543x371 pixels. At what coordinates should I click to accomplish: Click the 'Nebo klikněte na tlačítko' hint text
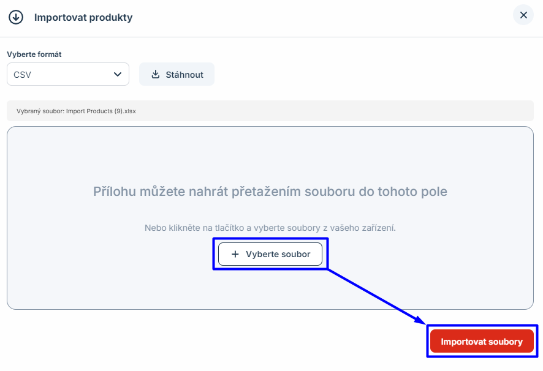(x=270, y=228)
